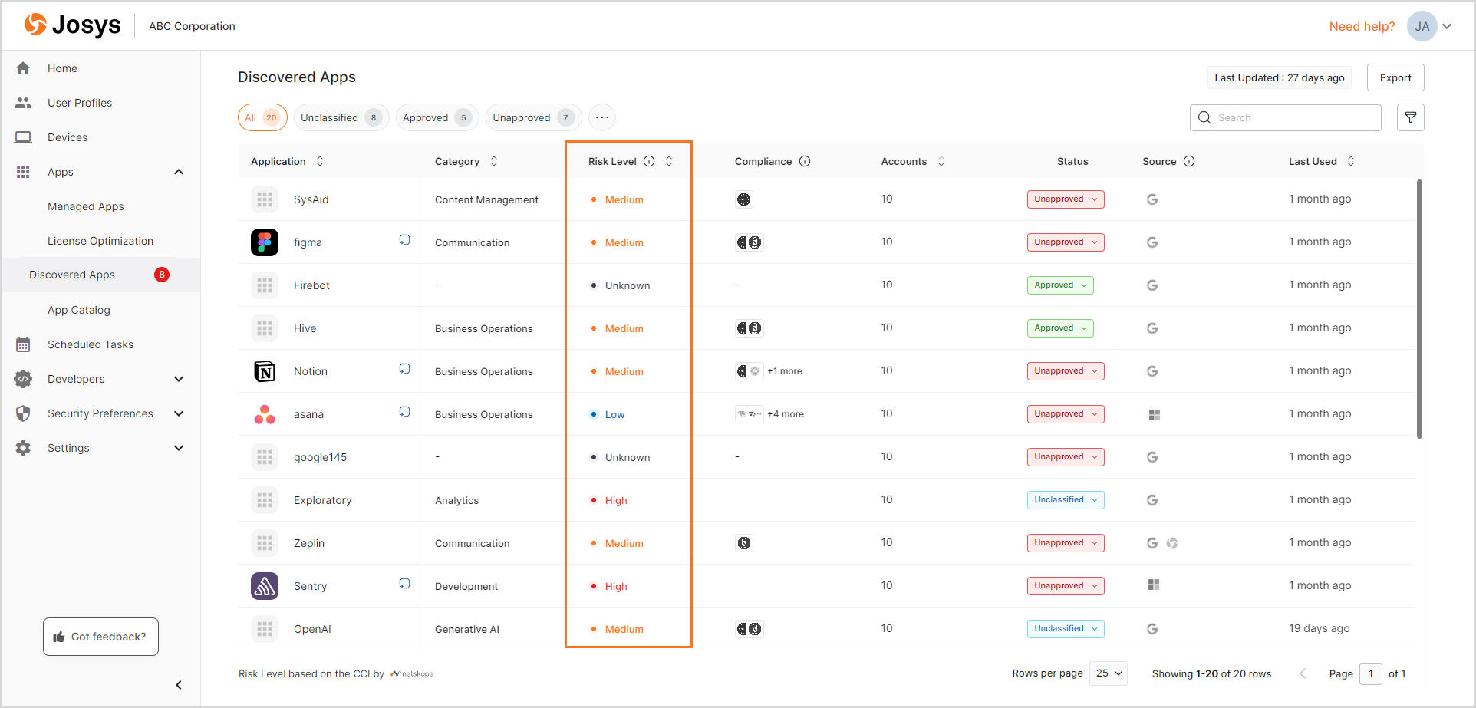Click the Need help? link
This screenshot has width=1476, height=708.
pos(1362,26)
